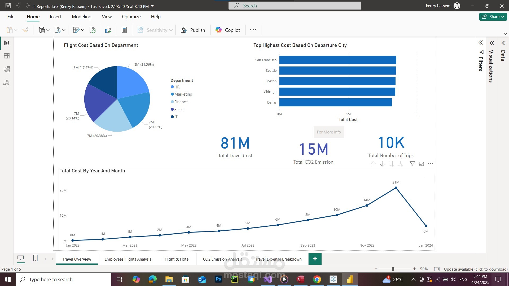Open DAX query view in the left sidebar
The height and width of the screenshot is (286, 509).
coord(7,83)
